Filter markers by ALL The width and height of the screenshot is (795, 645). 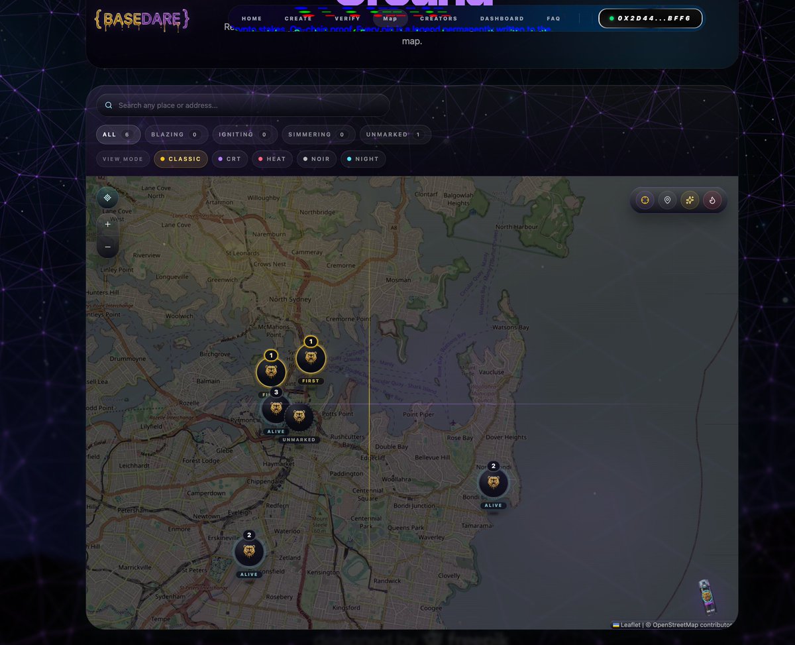[119, 135]
